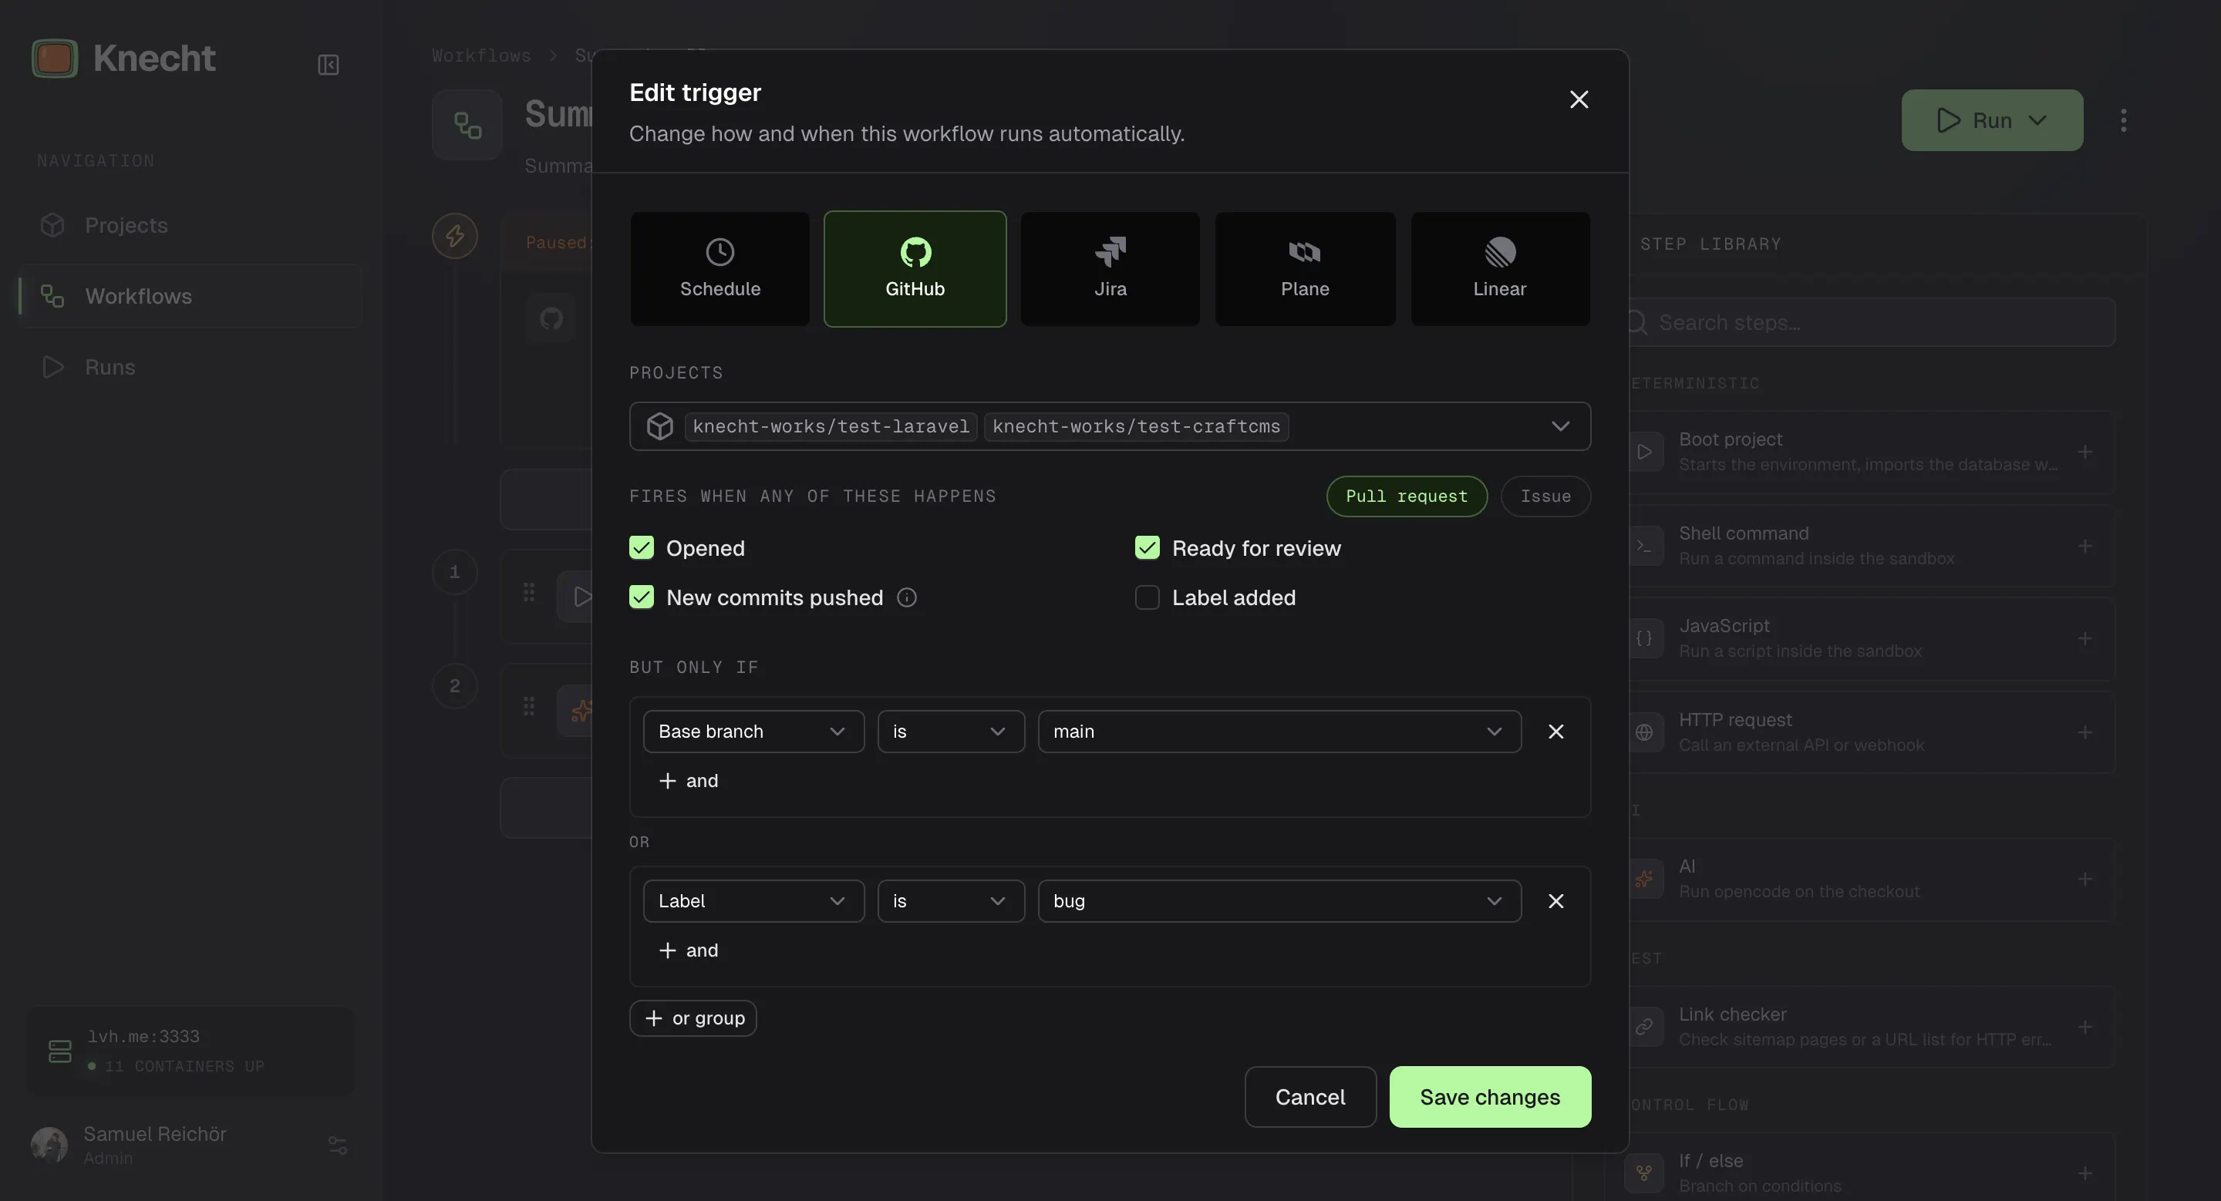Click the Run workflow button
The width and height of the screenshot is (2221, 1201).
click(1992, 119)
